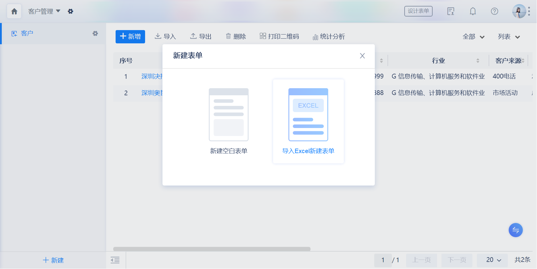Expand the 列表 view dropdown
Image resolution: width=537 pixels, height=269 pixels.
[509, 37]
